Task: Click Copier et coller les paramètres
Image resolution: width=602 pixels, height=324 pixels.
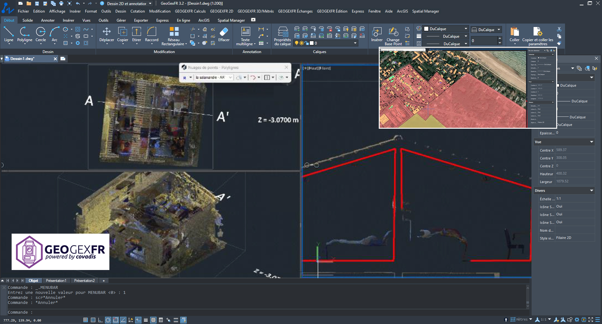Action: (538, 36)
